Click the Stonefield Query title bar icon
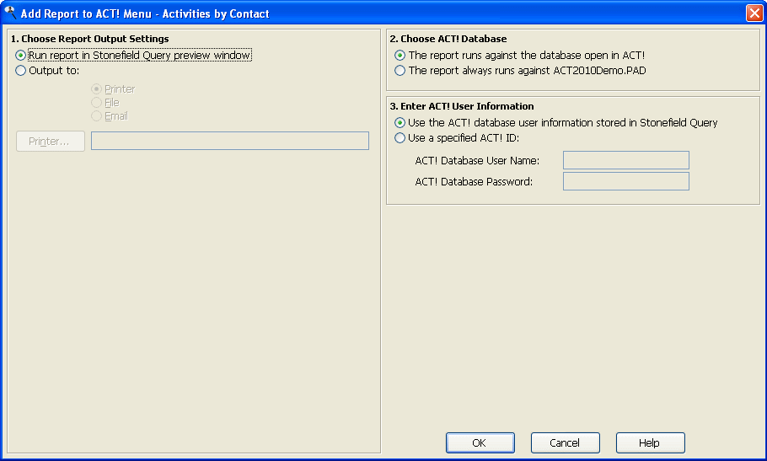 point(10,13)
